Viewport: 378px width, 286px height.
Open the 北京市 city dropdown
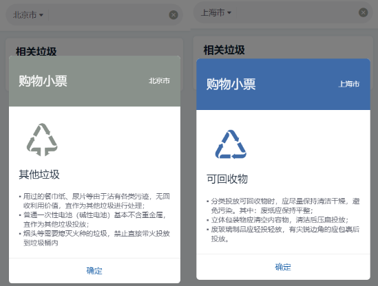point(28,15)
